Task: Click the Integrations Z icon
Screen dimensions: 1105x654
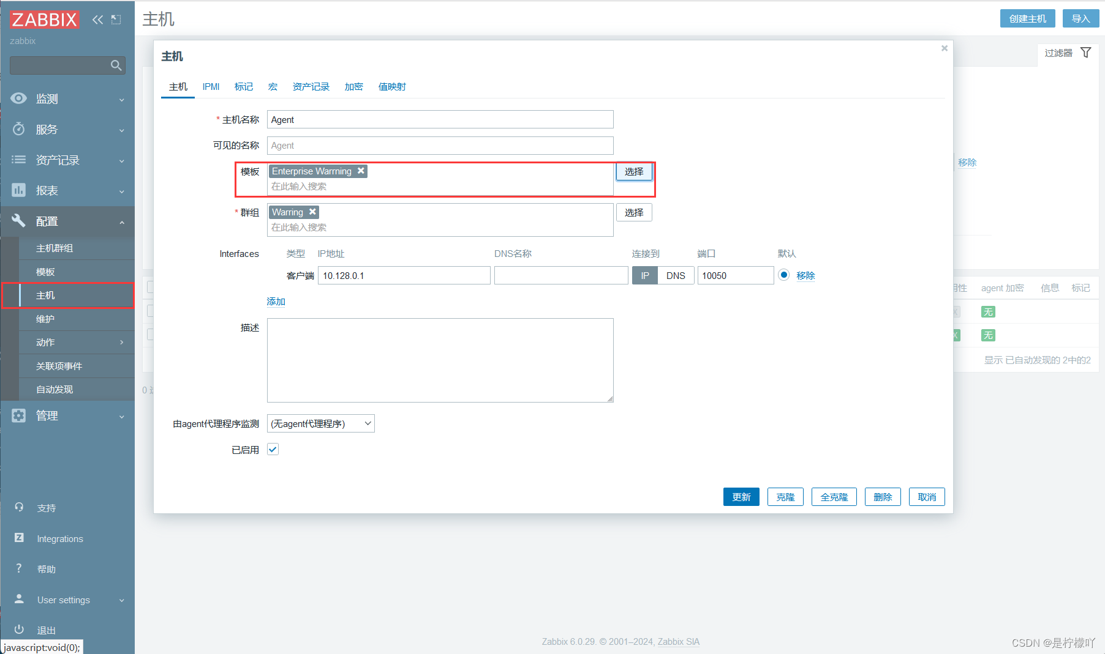Action: click(x=19, y=538)
